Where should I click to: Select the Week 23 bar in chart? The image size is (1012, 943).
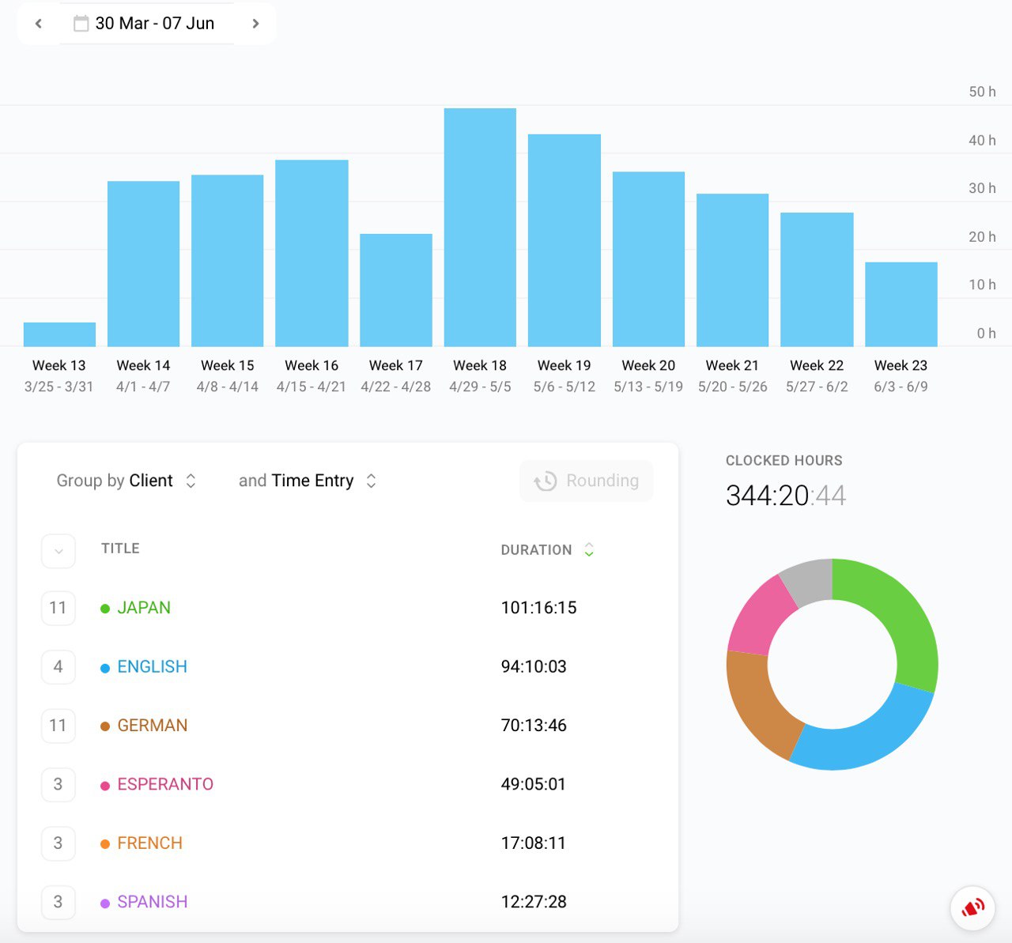click(901, 304)
